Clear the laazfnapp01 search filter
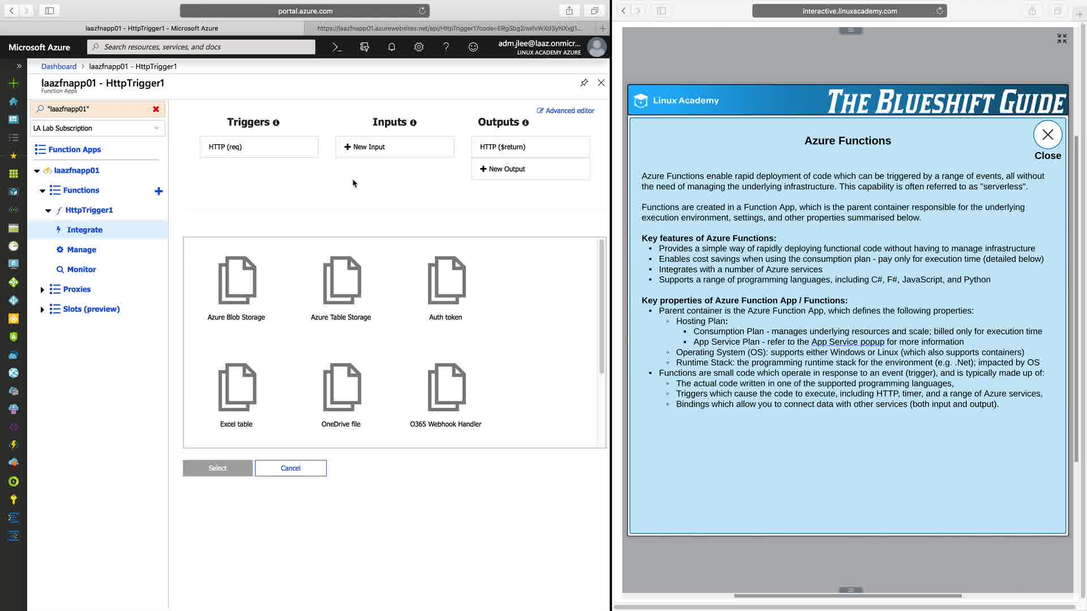The width and height of the screenshot is (1087, 611). pos(156,109)
